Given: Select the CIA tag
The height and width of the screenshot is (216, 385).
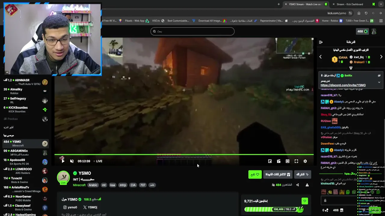Looking at the screenshot, I should click(x=133, y=185).
